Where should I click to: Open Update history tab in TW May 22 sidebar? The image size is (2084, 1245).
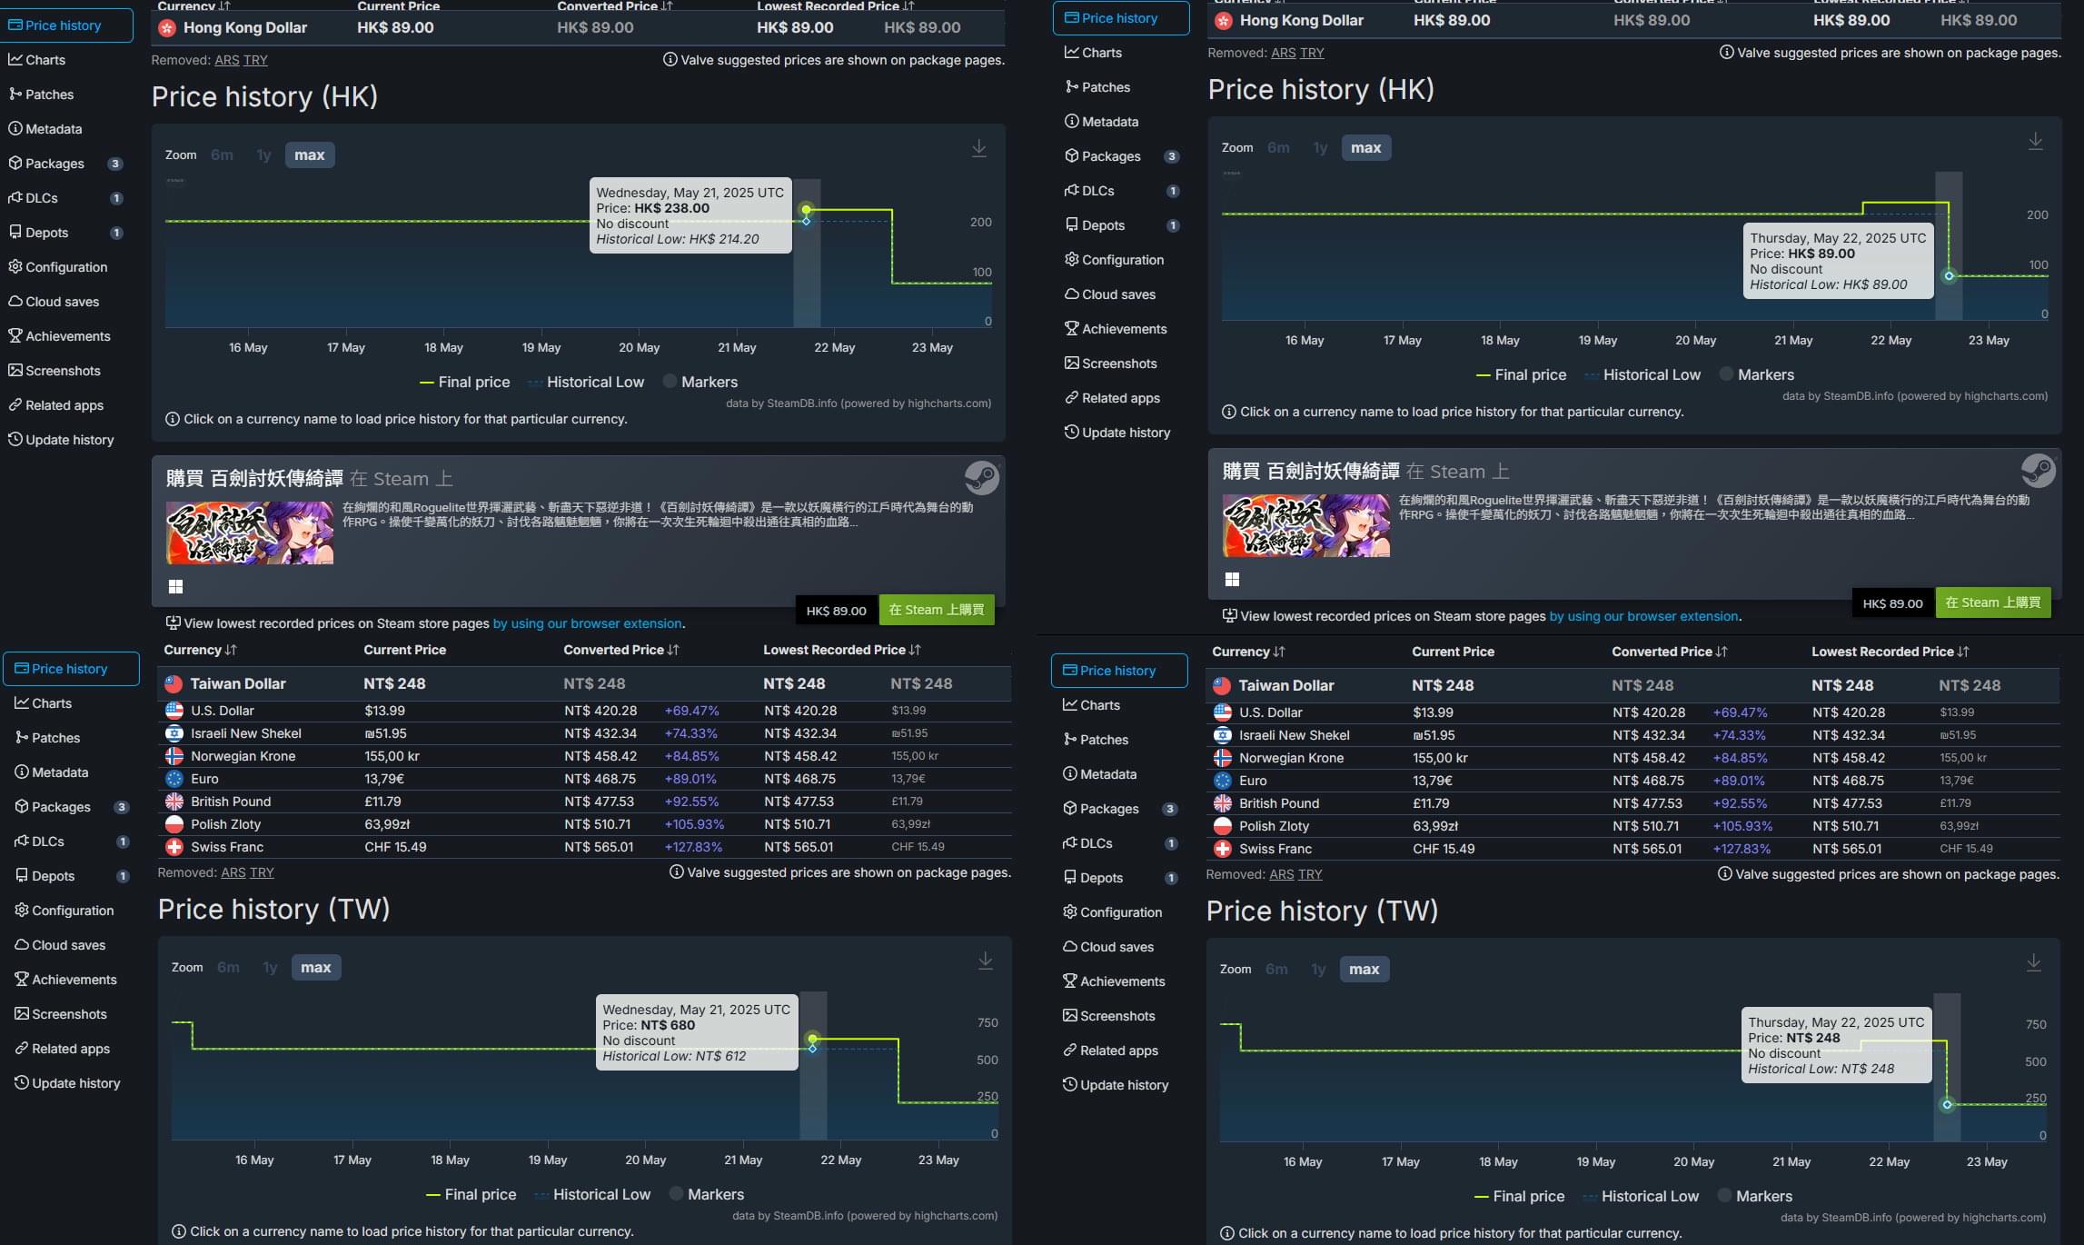click(1119, 1085)
